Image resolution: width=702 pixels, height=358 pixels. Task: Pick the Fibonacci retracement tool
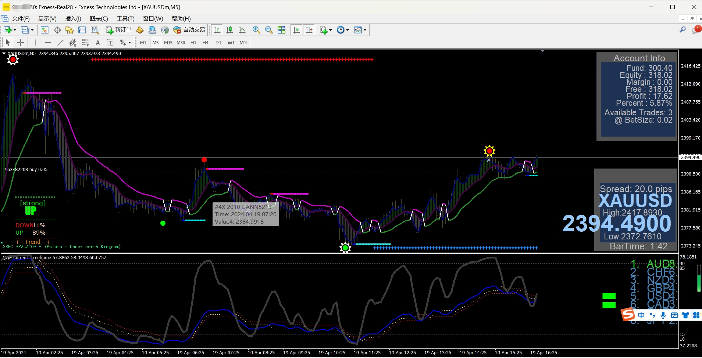click(x=85, y=43)
